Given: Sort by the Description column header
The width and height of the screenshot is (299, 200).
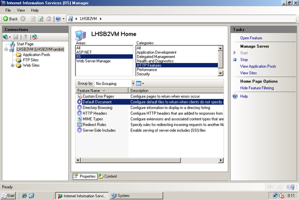Looking at the screenshot, I should [176, 91].
